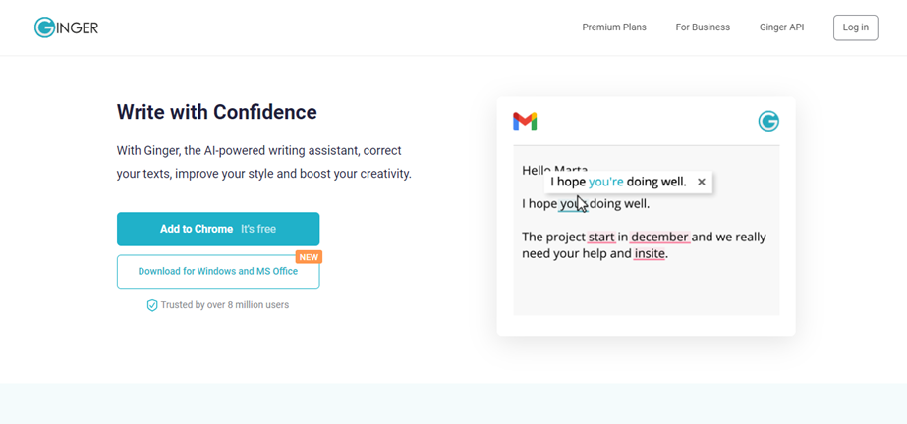Click the AI-powered writing assistant description paragraph
Image resolution: width=907 pixels, height=424 pixels.
263,162
